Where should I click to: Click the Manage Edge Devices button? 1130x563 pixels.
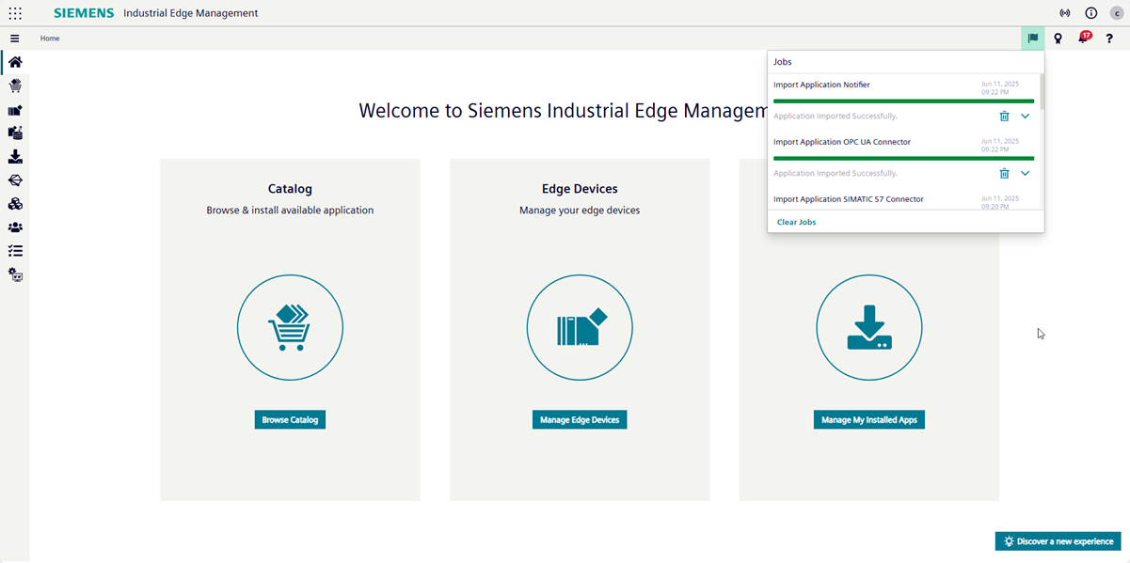[x=580, y=420]
